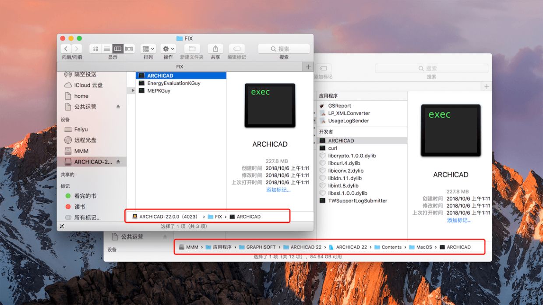Open the home folder in sidebar
Image resolution: width=543 pixels, height=305 pixels.
[x=81, y=96]
